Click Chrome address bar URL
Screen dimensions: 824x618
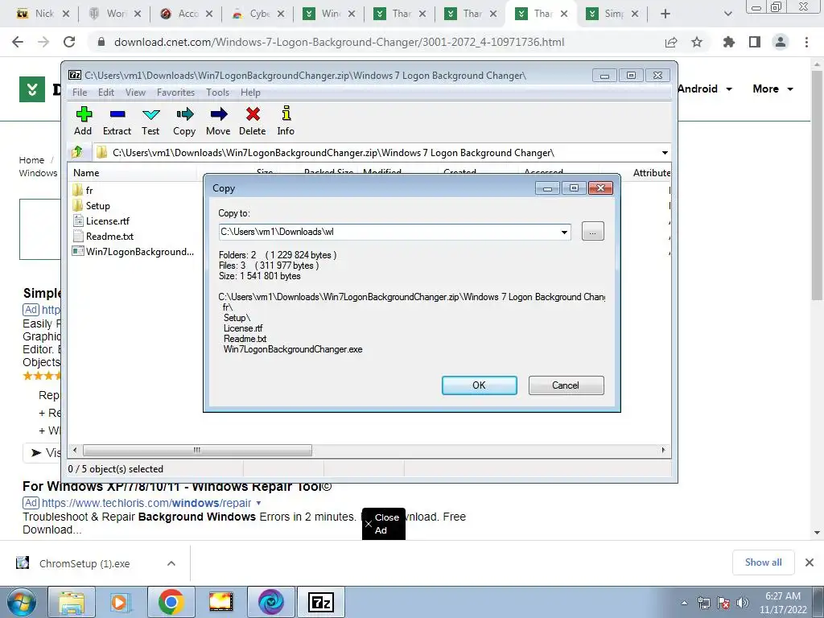coord(339,42)
